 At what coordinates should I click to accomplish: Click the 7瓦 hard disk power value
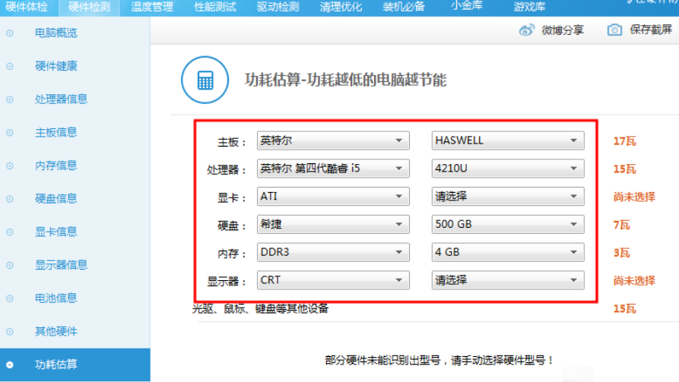(621, 225)
